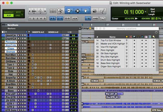Toggle Insertion Follows Playback button
The height and width of the screenshot is (112, 163).
click(x=75, y=18)
